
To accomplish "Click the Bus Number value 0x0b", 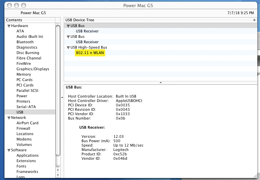I will tap(120, 118).
